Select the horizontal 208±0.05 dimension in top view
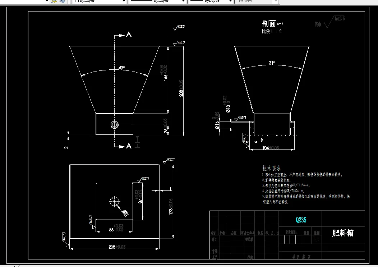The height and width of the screenshot is (267, 378). click(x=117, y=247)
